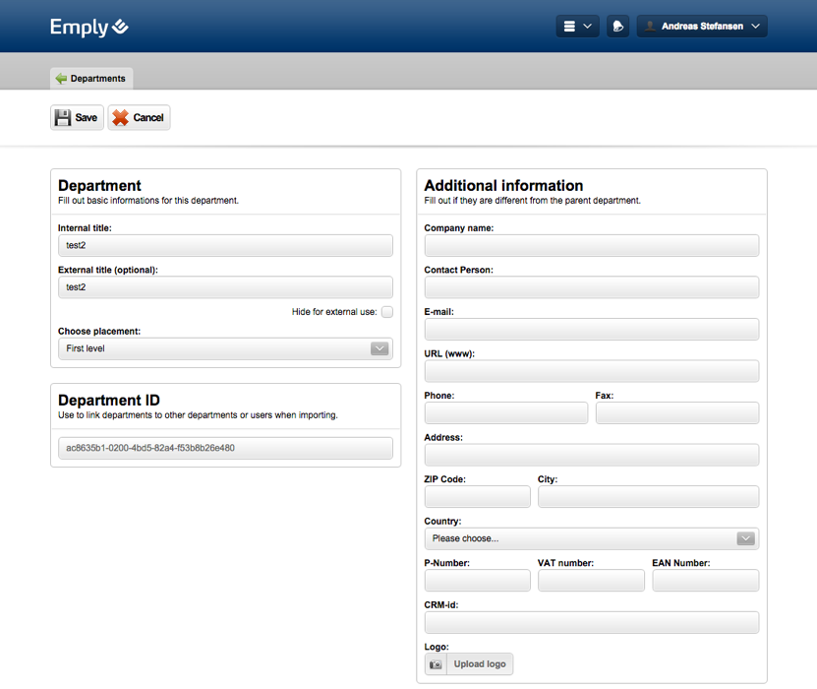Expand the Andreas Stefansen user menu
This screenshot has height=689, width=817.
[702, 26]
